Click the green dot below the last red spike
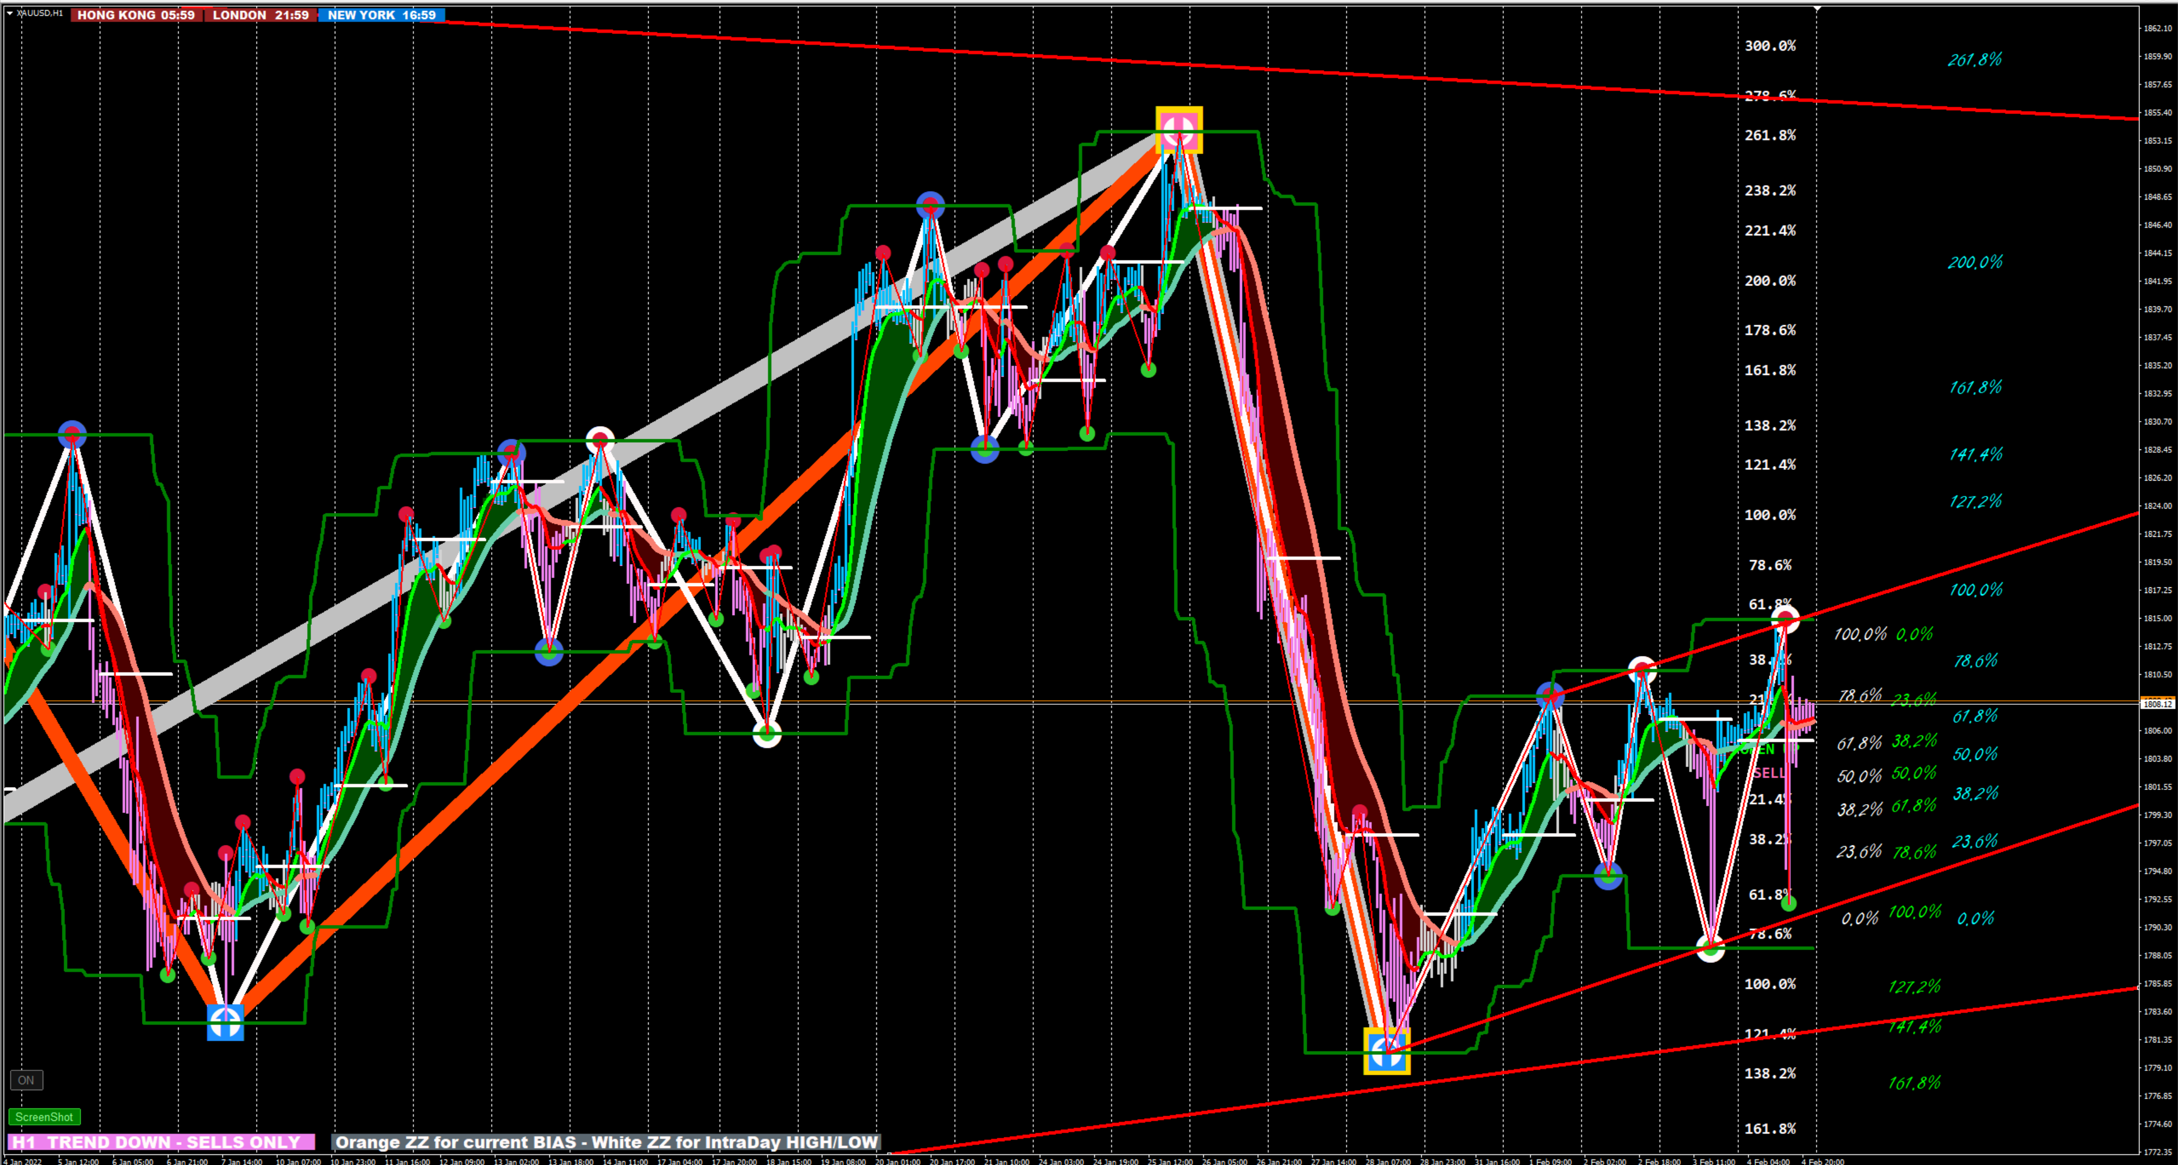This screenshot has width=2178, height=1165. 1788,904
